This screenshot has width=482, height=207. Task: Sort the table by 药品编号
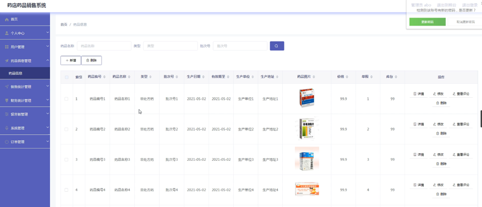pyautogui.click(x=104, y=77)
